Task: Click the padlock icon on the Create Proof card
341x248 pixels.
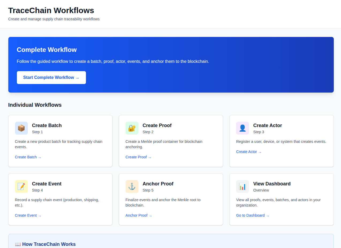Action: [x=132, y=128]
